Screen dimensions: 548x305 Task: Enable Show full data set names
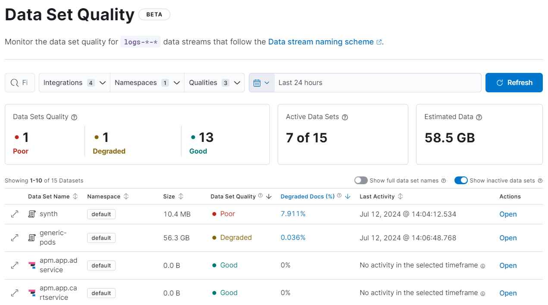(x=361, y=180)
